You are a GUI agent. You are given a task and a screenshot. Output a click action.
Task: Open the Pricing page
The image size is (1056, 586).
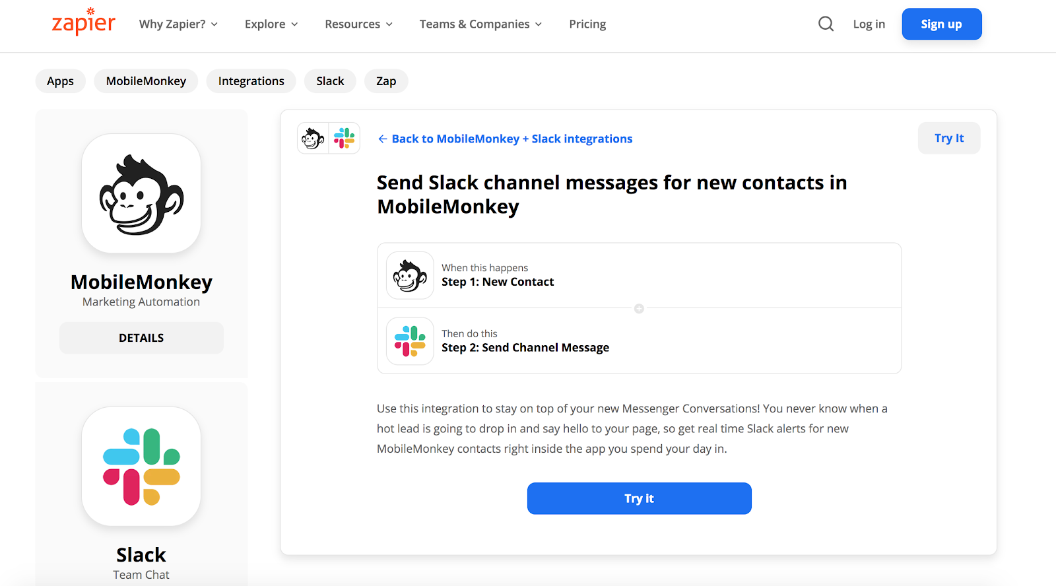click(587, 24)
